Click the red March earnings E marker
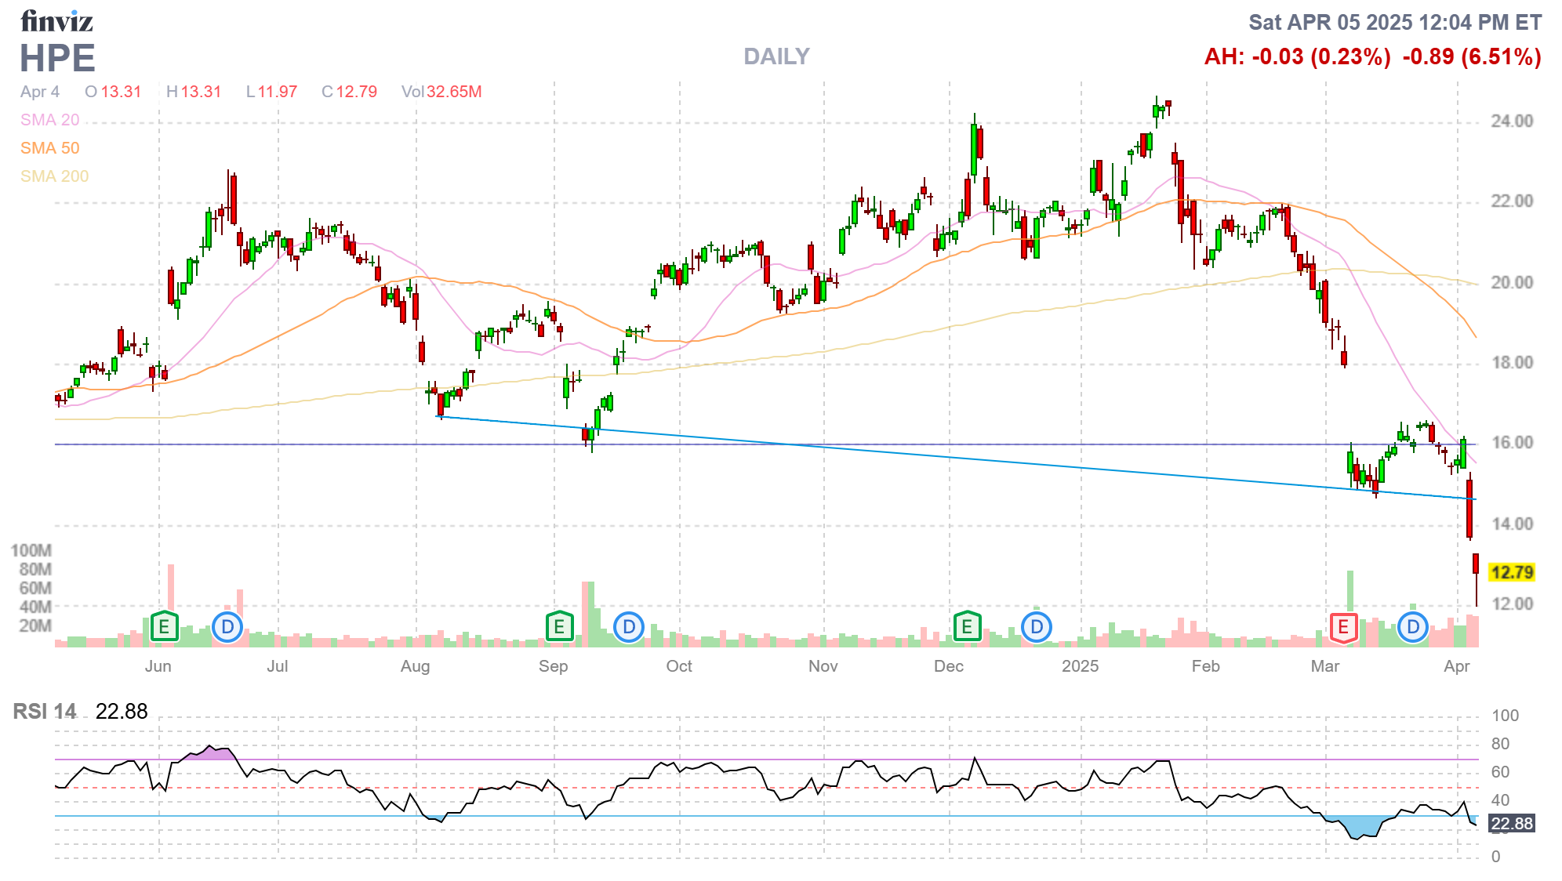The width and height of the screenshot is (1562, 881). tap(1343, 627)
